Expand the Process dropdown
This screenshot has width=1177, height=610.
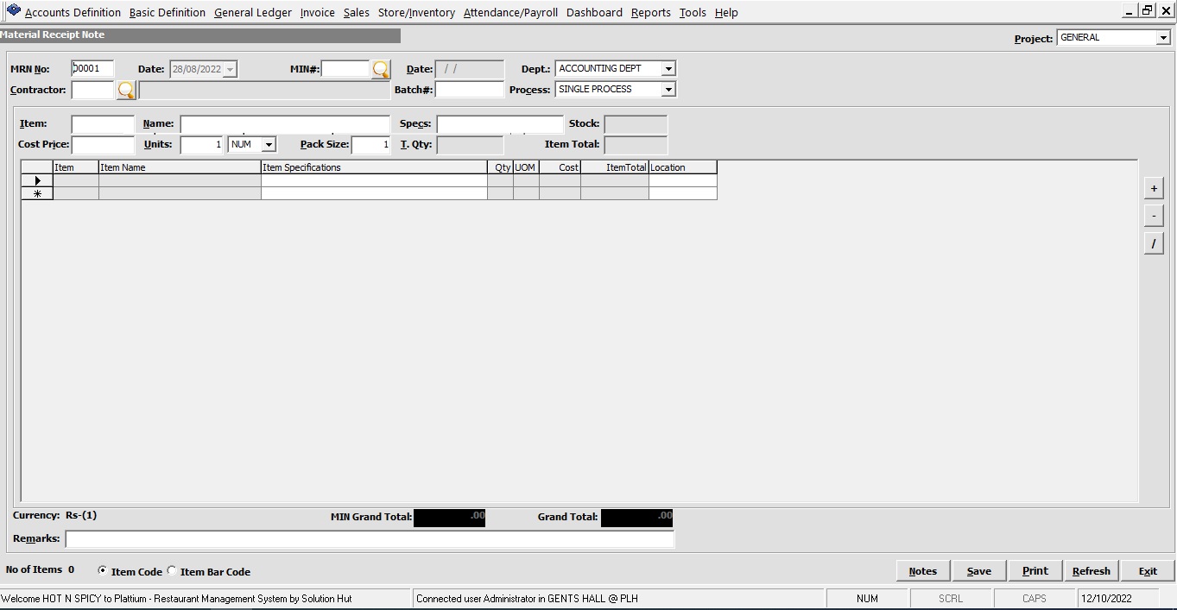[668, 90]
